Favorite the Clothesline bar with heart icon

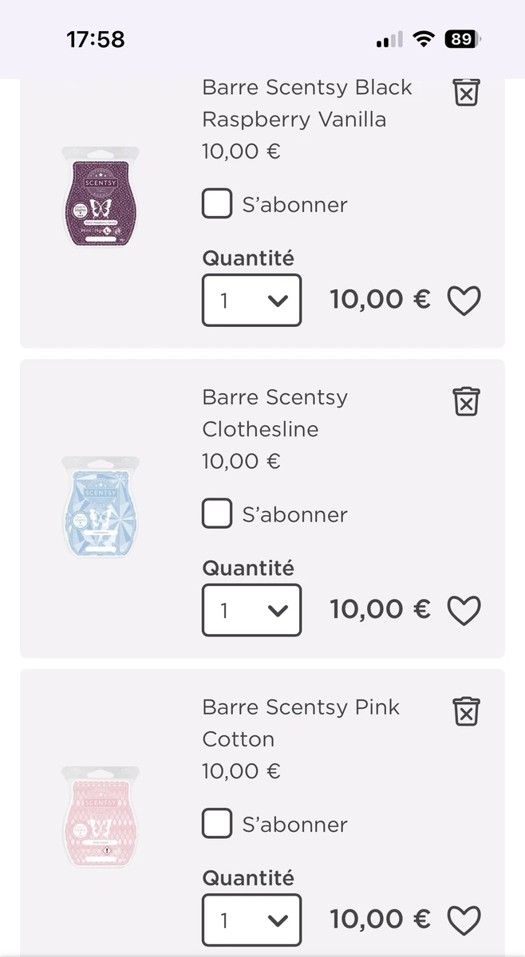pyautogui.click(x=464, y=611)
